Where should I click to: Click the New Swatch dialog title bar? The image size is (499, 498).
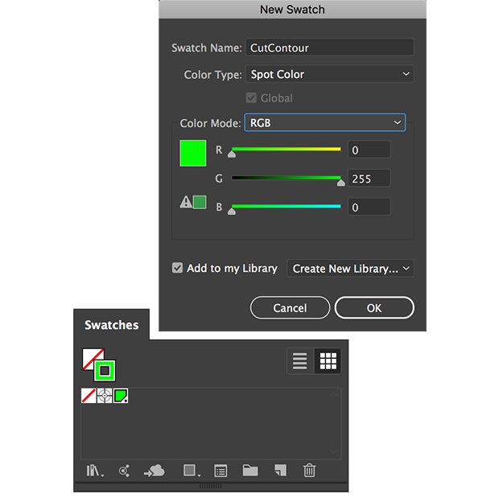tap(292, 10)
